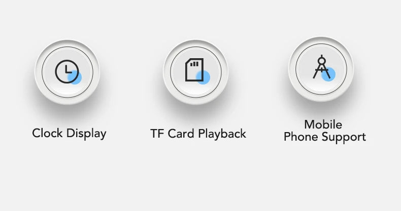Select the TF Card Playback label
401x211 pixels.
point(198,134)
